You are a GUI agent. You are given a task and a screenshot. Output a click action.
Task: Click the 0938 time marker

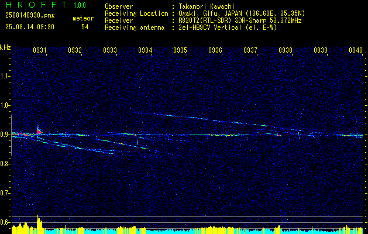pos(286,50)
